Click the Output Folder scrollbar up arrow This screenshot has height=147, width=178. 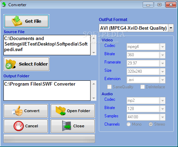pos(94,84)
